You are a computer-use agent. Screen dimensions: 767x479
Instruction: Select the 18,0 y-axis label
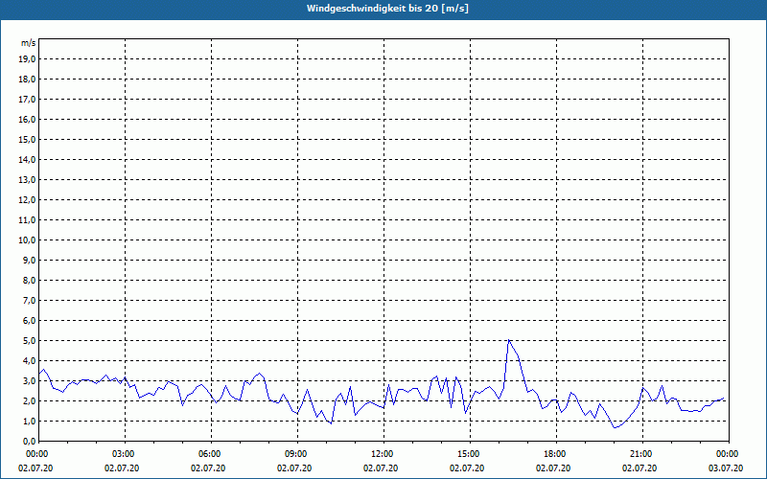coord(27,80)
